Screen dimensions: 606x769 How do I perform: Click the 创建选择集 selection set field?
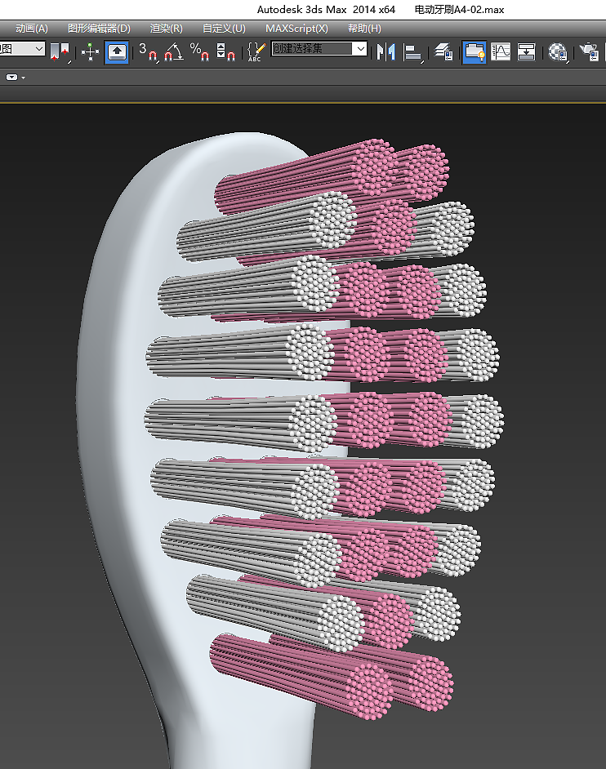pyautogui.click(x=312, y=48)
